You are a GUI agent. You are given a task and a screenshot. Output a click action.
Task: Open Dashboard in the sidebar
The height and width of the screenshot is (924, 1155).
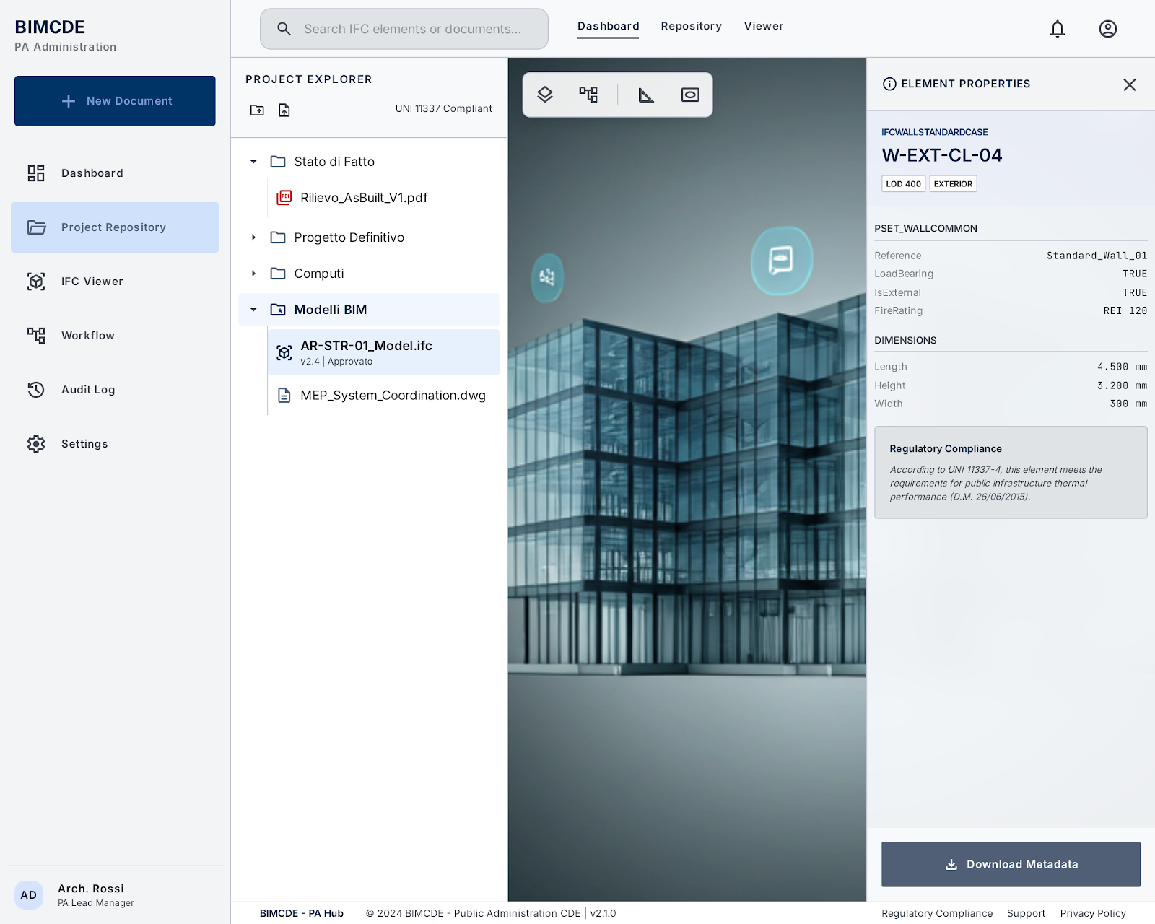click(x=115, y=173)
